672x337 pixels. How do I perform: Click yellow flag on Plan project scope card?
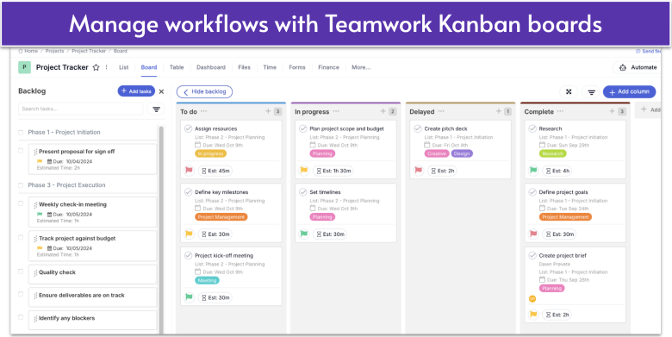click(304, 171)
